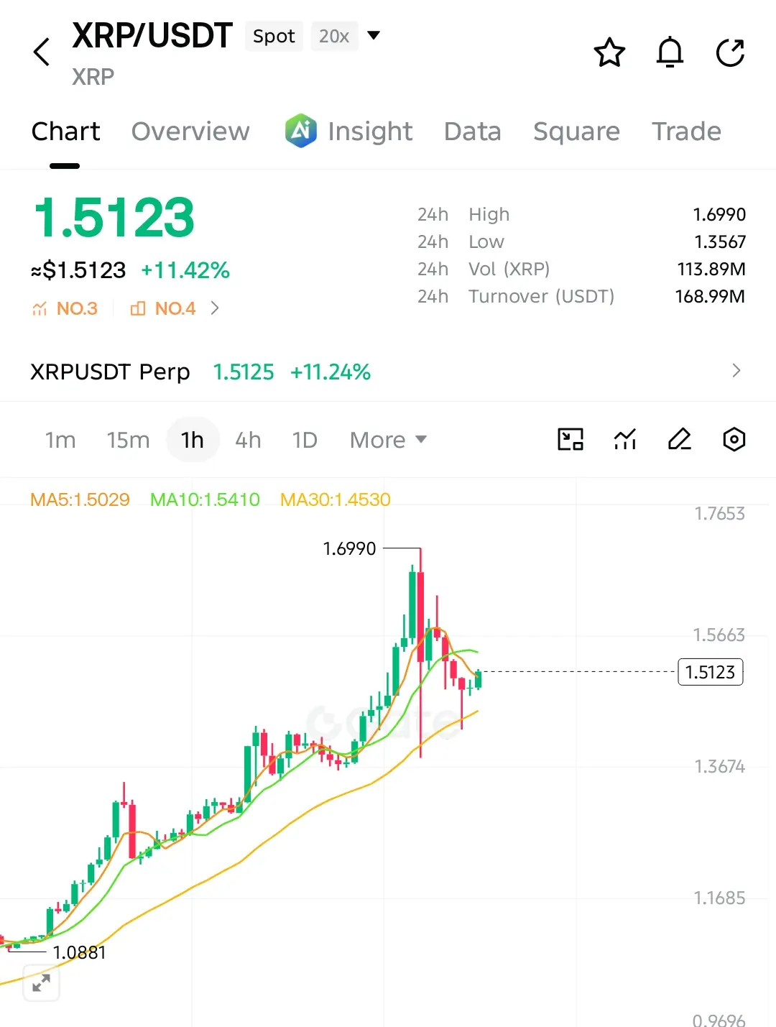Set a price alert bell
Screen dimensions: 776x1027
tap(670, 52)
